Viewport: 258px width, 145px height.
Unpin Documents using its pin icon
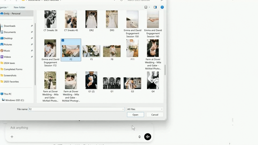[32, 32]
